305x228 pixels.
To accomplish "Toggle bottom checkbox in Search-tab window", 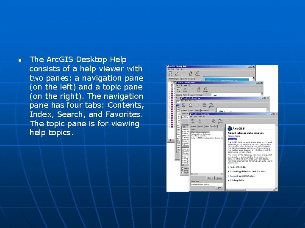I will click(182, 172).
